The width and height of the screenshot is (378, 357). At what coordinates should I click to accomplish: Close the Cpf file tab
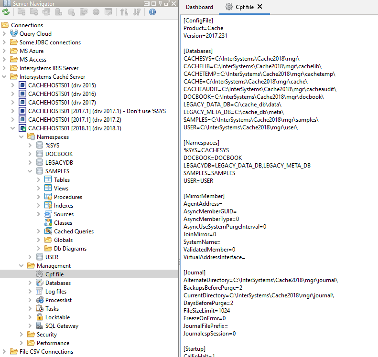pos(259,7)
